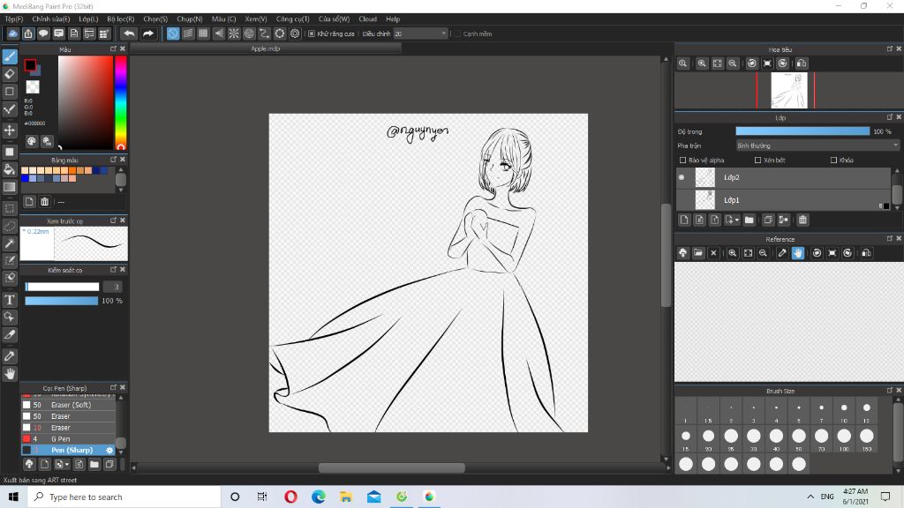Select layer Lớp1
Image resolution: width=904 pixels, height=508 pixels.
783,200
